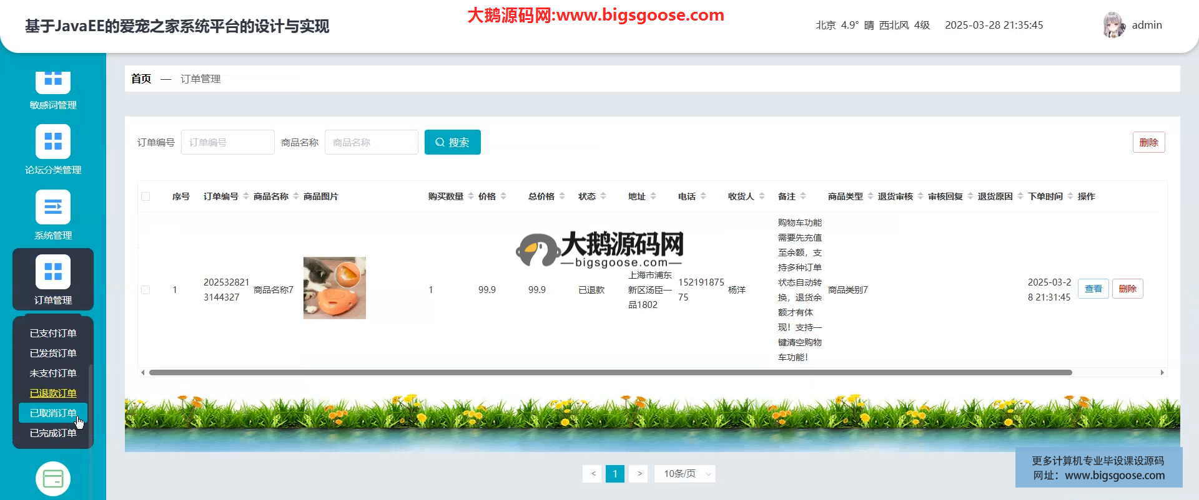Select 已取消订单 in the submenu

[53, 413]
